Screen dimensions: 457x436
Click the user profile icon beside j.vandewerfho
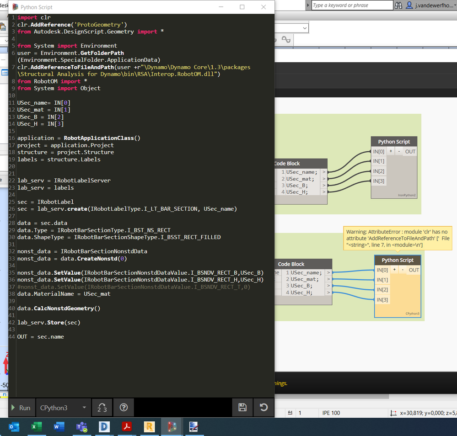pos(409,5)
